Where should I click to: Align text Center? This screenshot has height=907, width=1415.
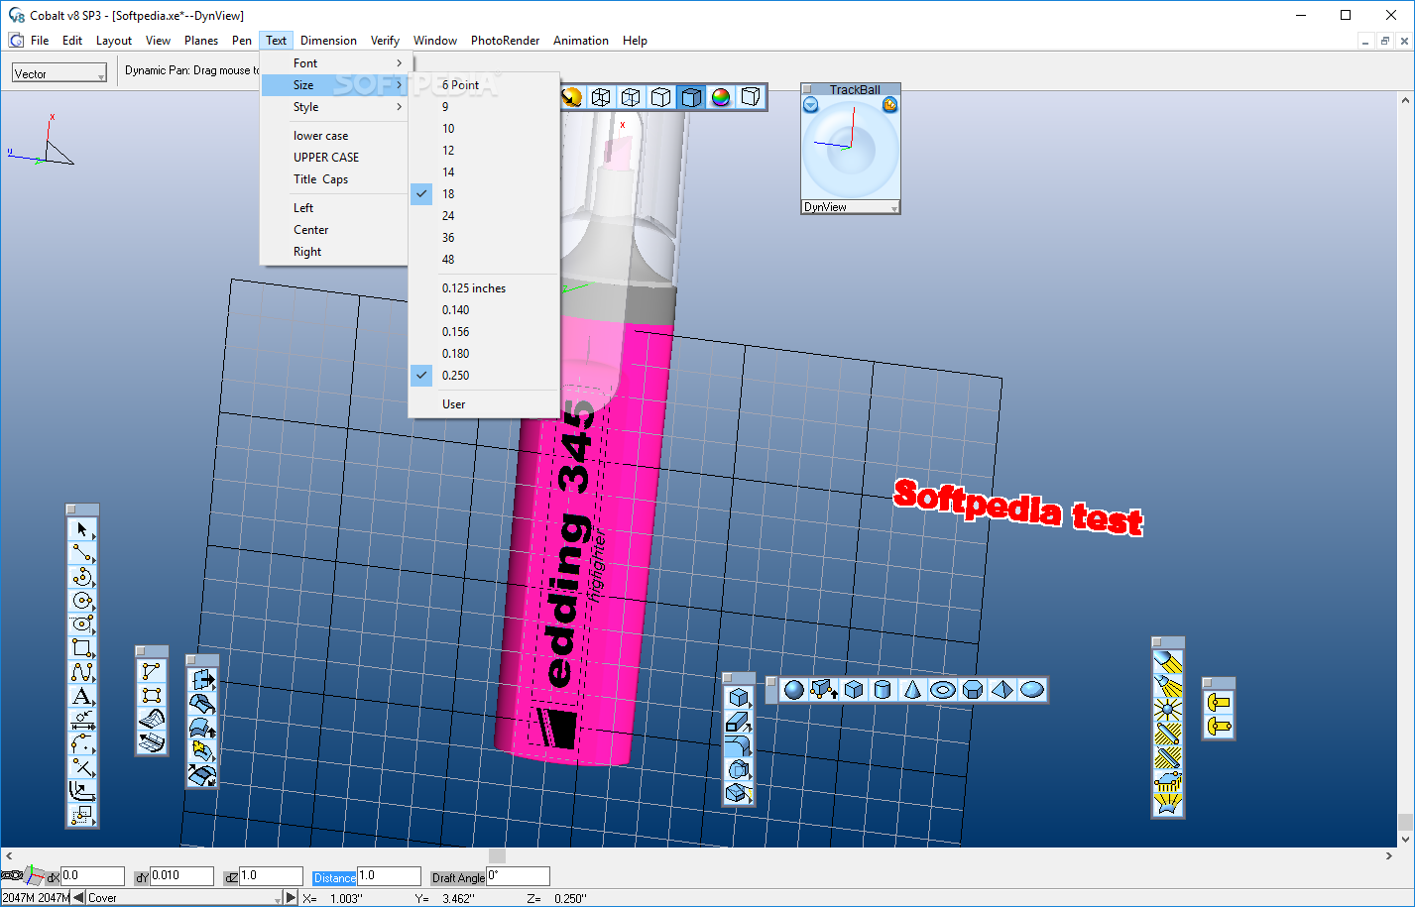334,230
